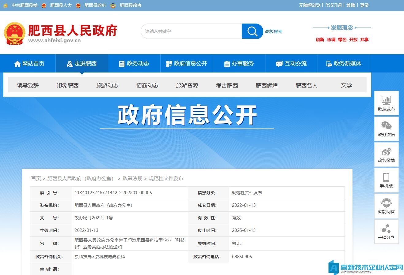Go to 网站首页 in main navigation
The image size is (404, 275).
[29, 64]
